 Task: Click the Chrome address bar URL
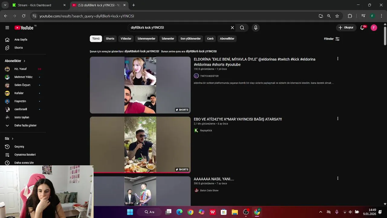[x=87, y=16]
